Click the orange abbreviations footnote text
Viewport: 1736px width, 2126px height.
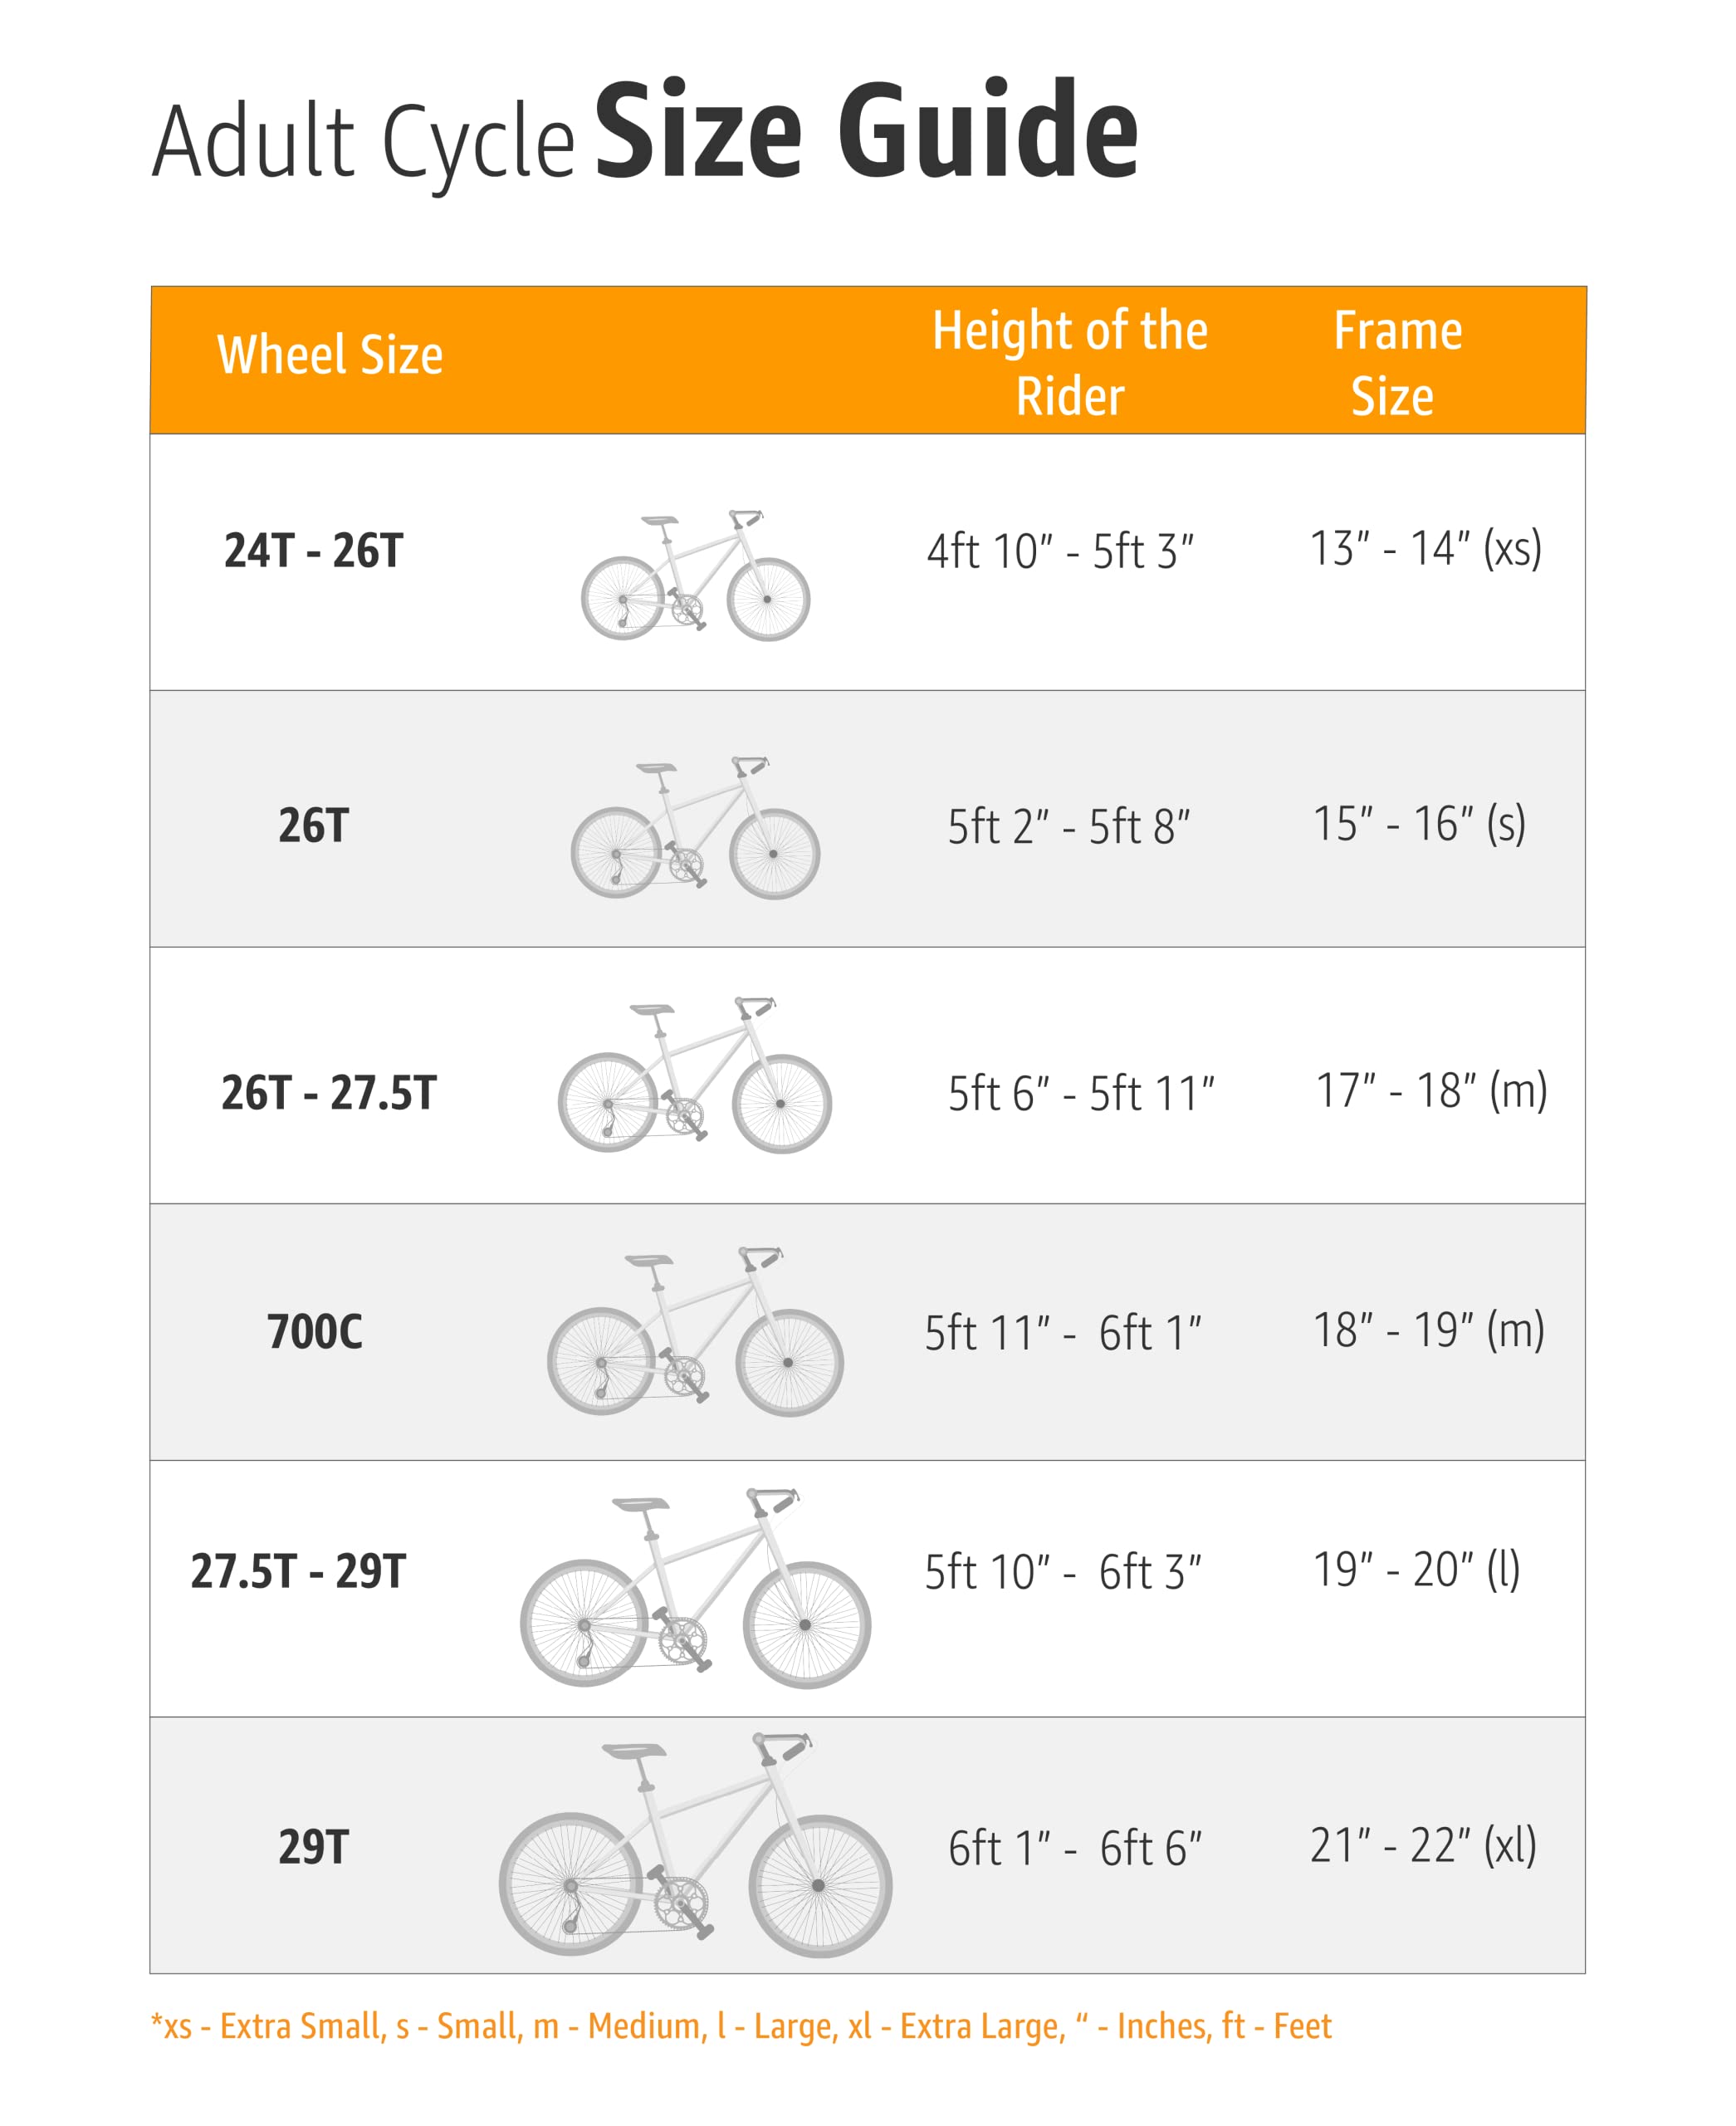(740, 2026)
